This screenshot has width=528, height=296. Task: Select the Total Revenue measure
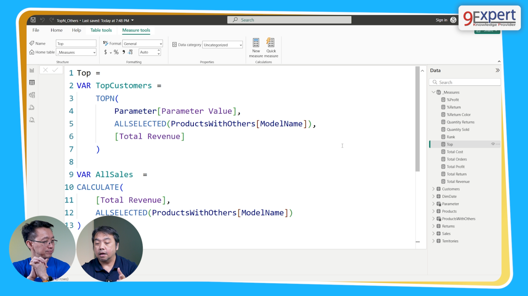pyautogui.click(x=458, y=182)
